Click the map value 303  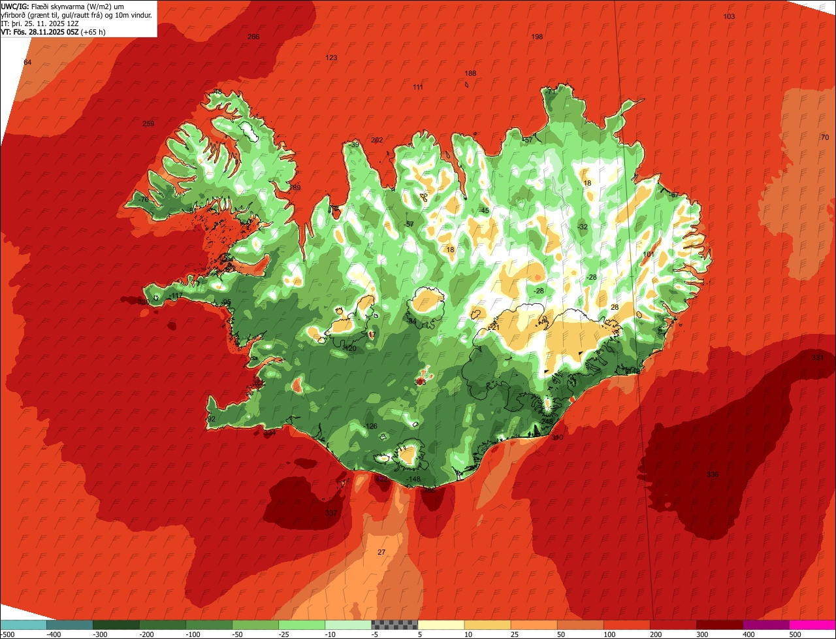click(420, 382)
